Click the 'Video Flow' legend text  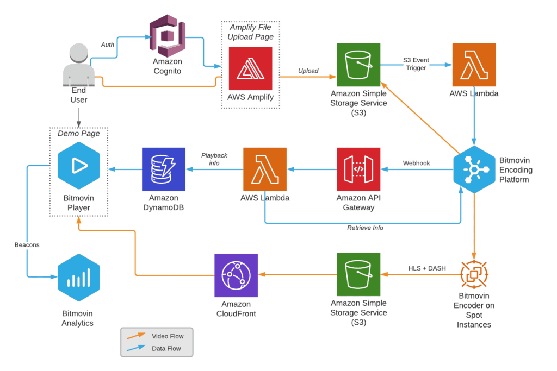(x=168, y=336)
